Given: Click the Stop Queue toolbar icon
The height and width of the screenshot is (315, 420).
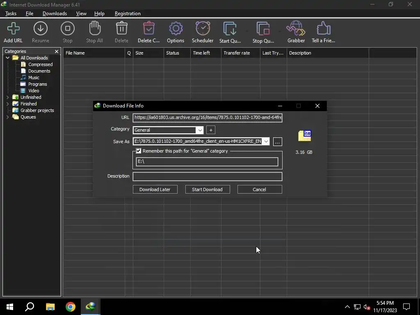Looking at the screenshot, I should (x=263, y=28).
